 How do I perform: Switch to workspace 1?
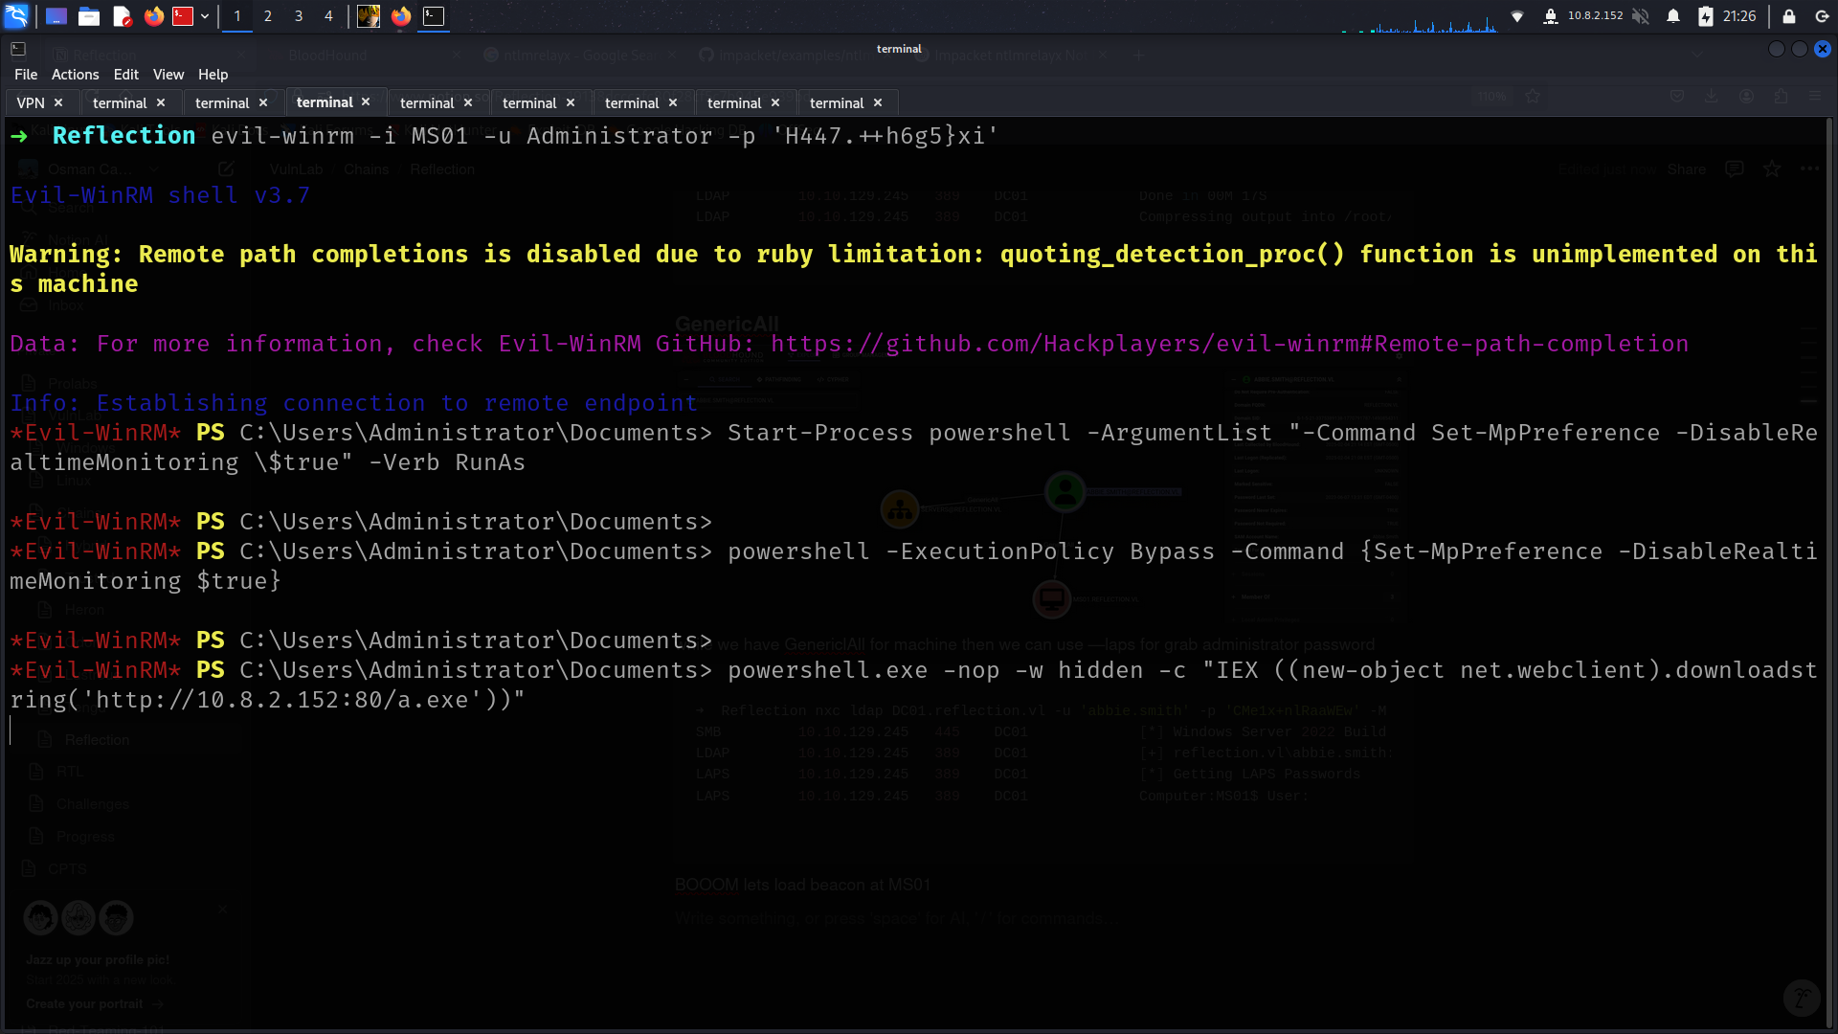coord(237,16)
